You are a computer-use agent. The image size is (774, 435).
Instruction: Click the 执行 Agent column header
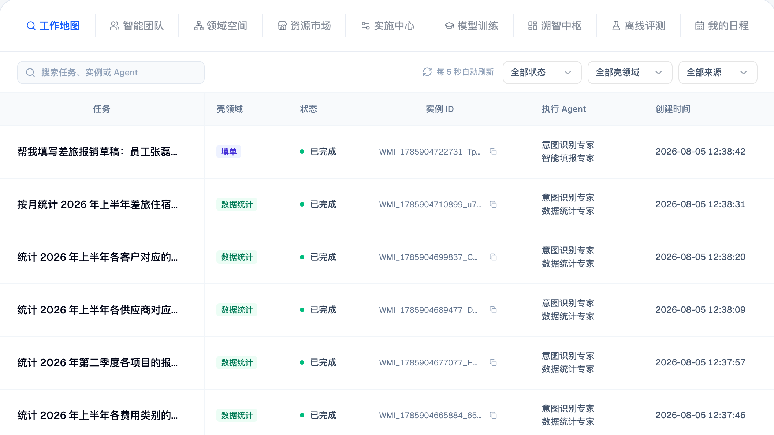click(564, 109)
